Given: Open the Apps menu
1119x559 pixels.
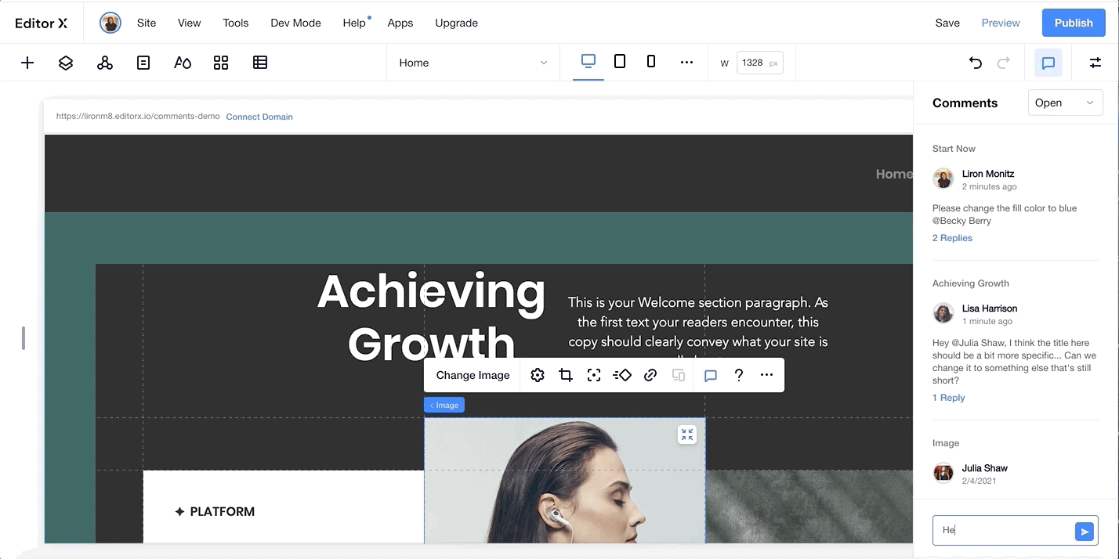Looking at the screenshot, I should click(x=400, y=23).
